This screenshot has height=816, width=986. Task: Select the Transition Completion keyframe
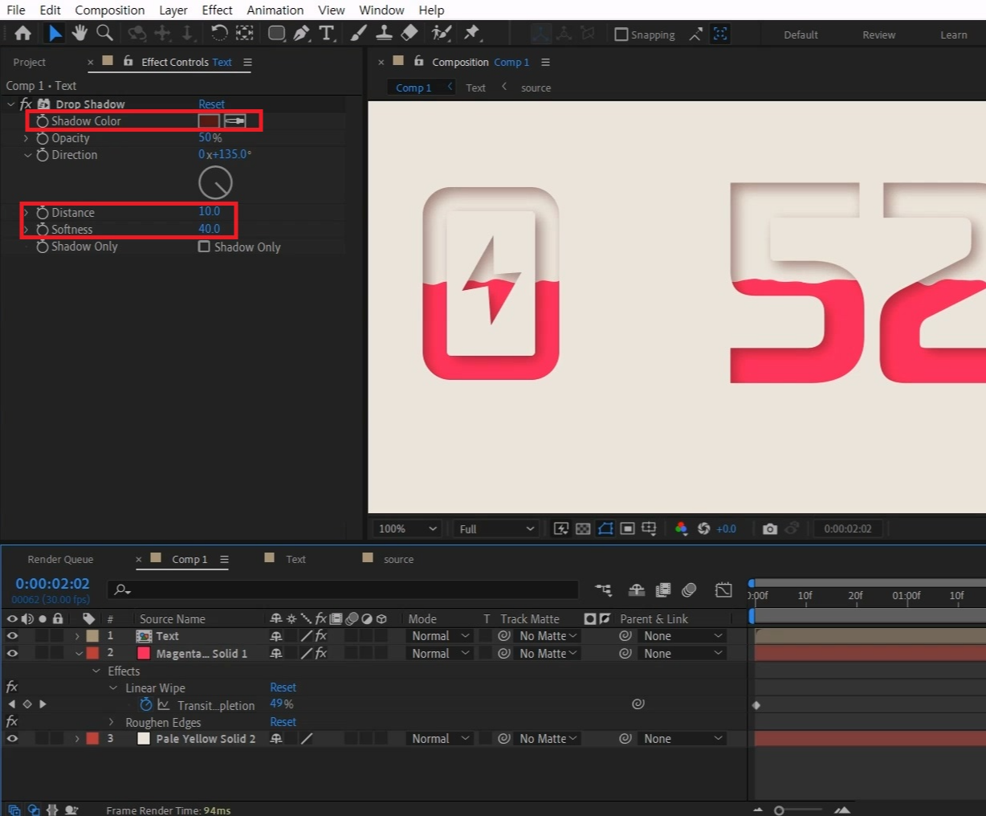(x=756, y=705)
